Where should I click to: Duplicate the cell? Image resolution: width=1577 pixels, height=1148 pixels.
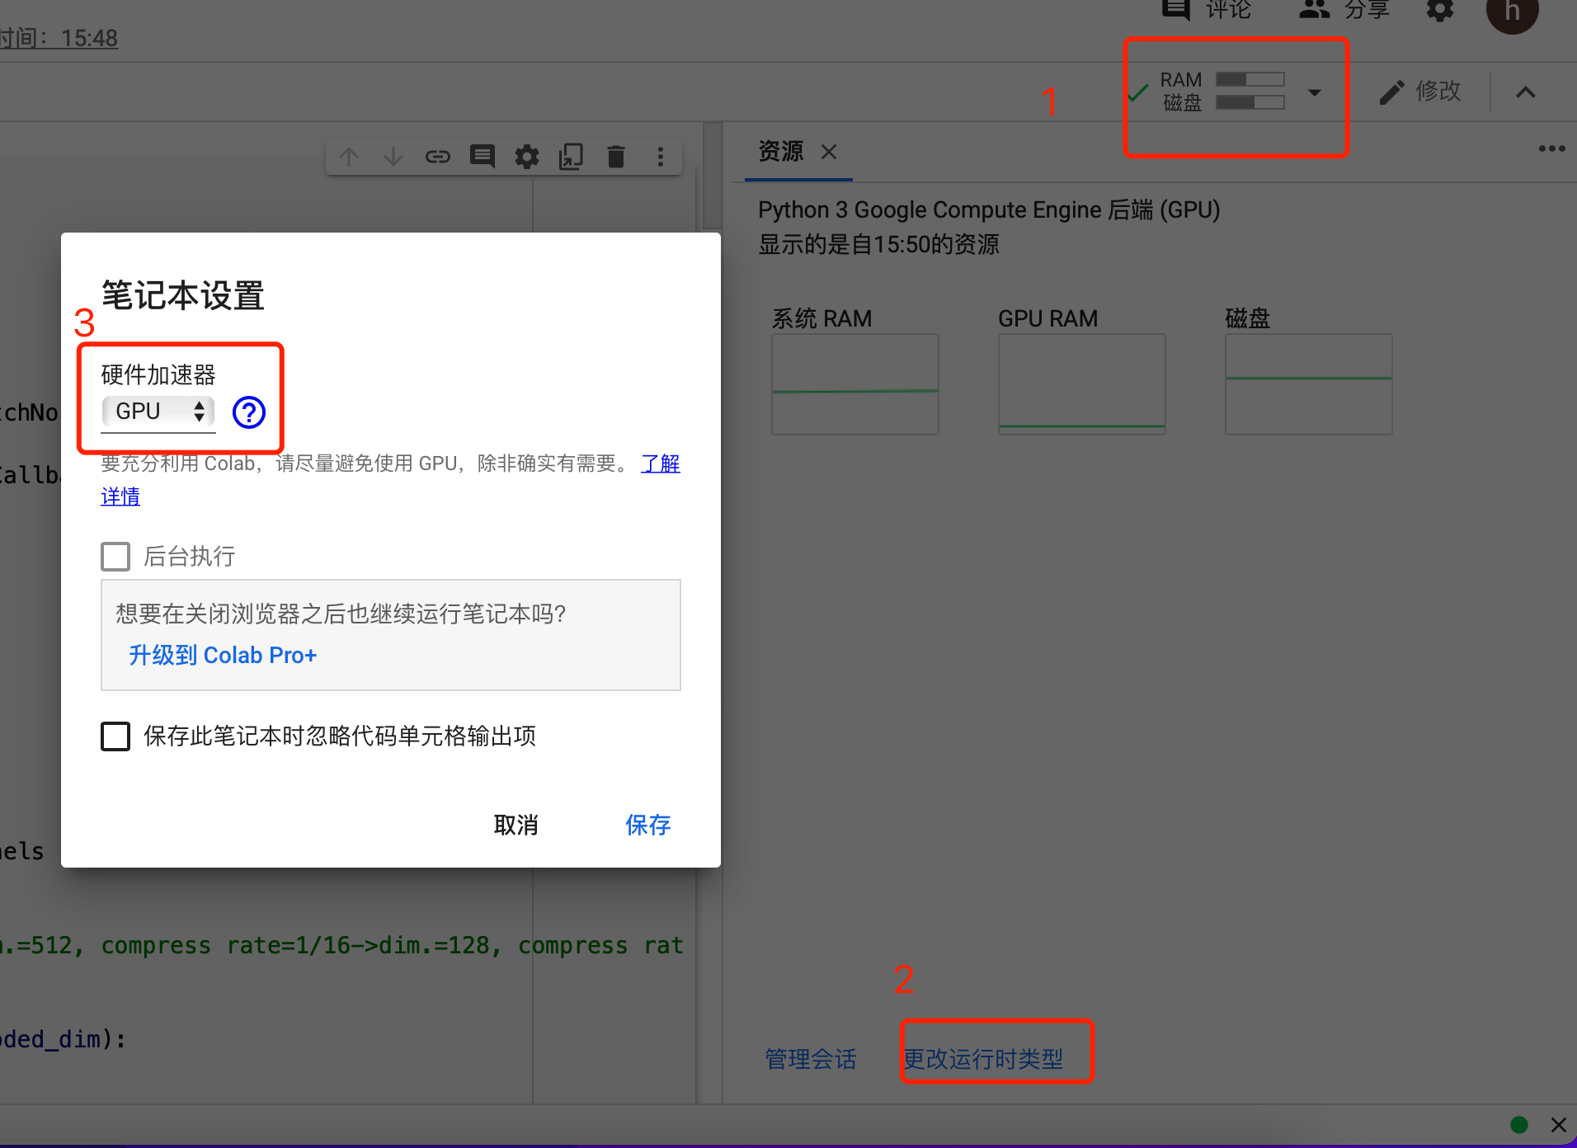pos(572,156)
